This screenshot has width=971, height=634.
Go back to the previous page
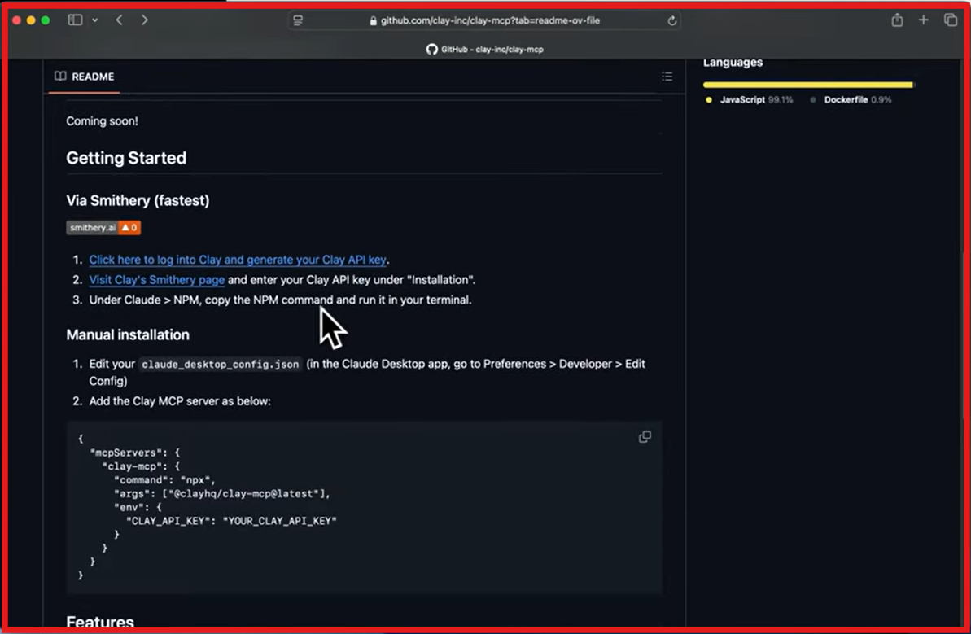point(120,20)
